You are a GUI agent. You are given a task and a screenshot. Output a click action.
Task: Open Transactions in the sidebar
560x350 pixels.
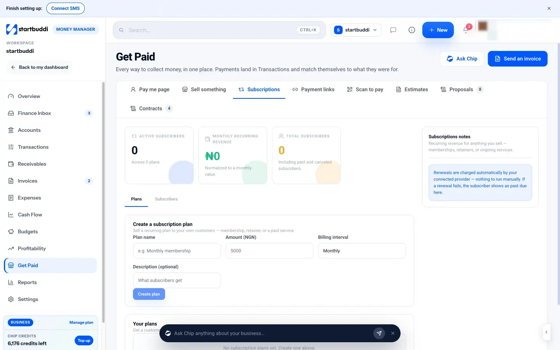51,147
